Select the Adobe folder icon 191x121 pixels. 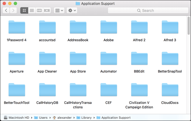109,27
